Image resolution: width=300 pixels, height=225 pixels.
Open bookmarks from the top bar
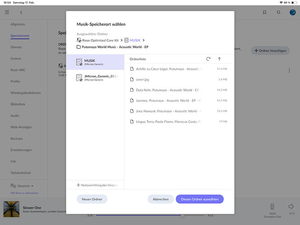coord(264,13)
